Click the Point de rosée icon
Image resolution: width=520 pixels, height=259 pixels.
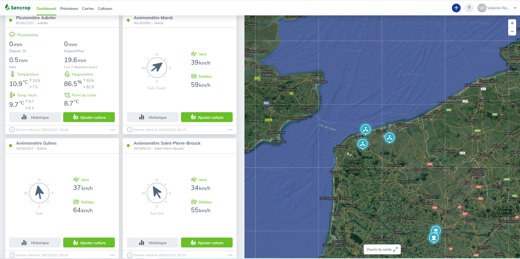(x=67, y=95)
